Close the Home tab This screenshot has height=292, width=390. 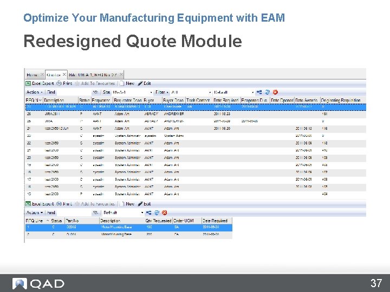[x=42, y=75]
